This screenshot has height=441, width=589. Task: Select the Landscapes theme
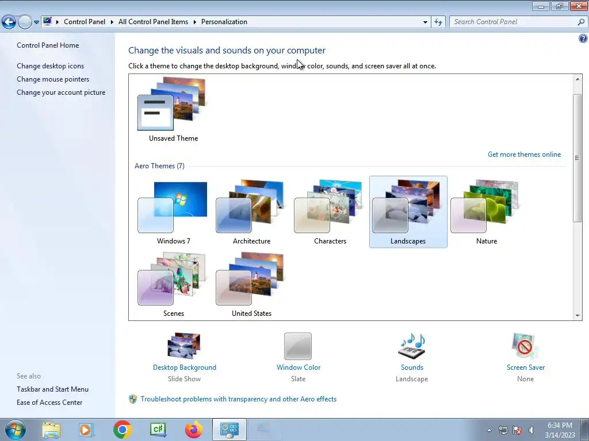pyautogui.click(x=408, y=212)
